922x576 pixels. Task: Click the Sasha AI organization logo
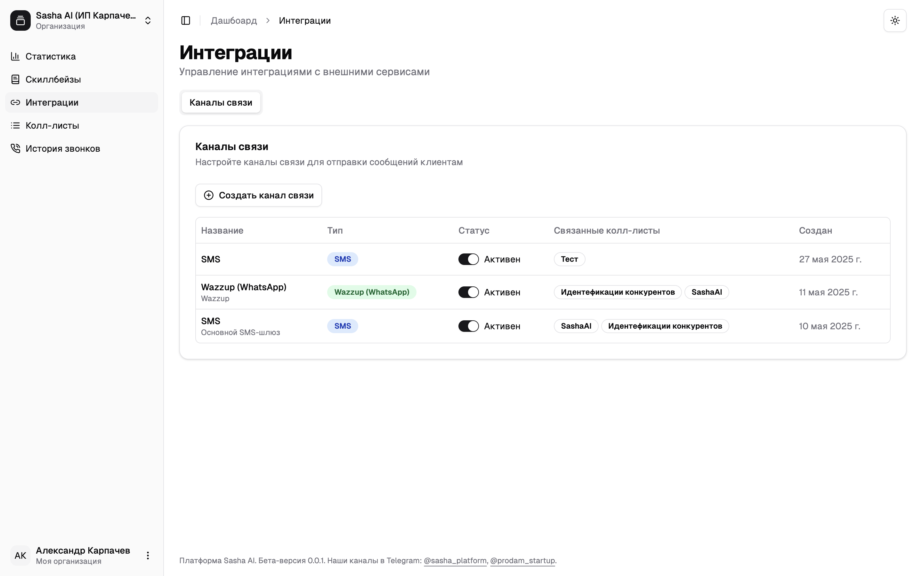(x=20, y=20)
